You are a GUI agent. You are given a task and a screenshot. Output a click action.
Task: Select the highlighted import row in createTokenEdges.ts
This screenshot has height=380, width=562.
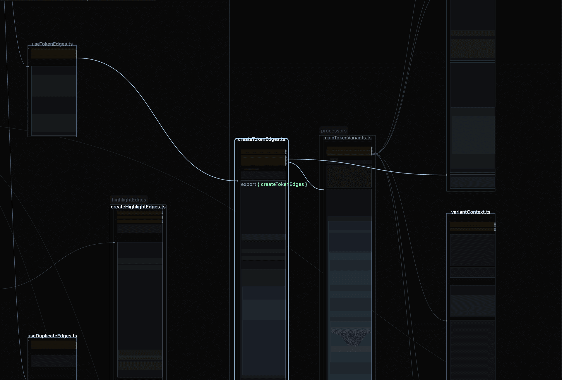tap(263, 160)
